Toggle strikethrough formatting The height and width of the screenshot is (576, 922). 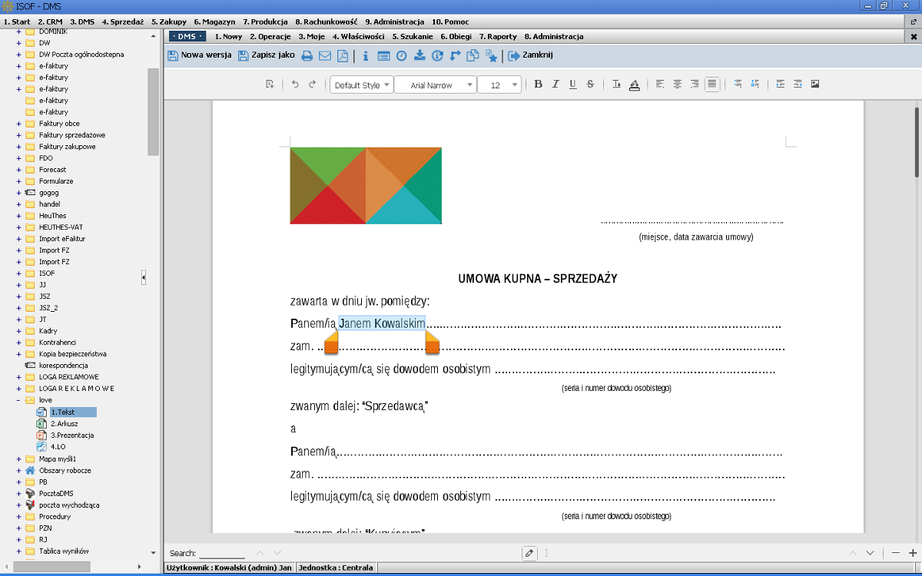[x=590, y=84]
